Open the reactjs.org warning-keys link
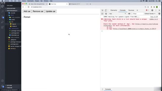Screen dimensions: 162x91 pos(147,24)
